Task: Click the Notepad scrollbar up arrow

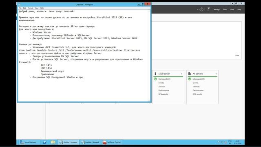Action: point(149,11)
